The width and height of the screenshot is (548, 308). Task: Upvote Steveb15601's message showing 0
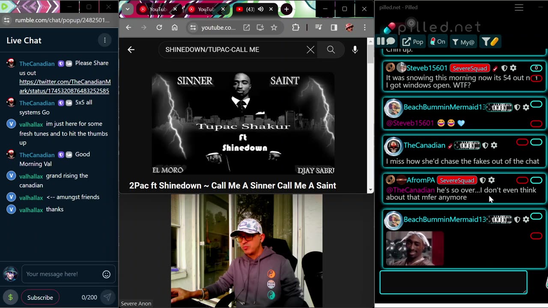pos(536,68)
